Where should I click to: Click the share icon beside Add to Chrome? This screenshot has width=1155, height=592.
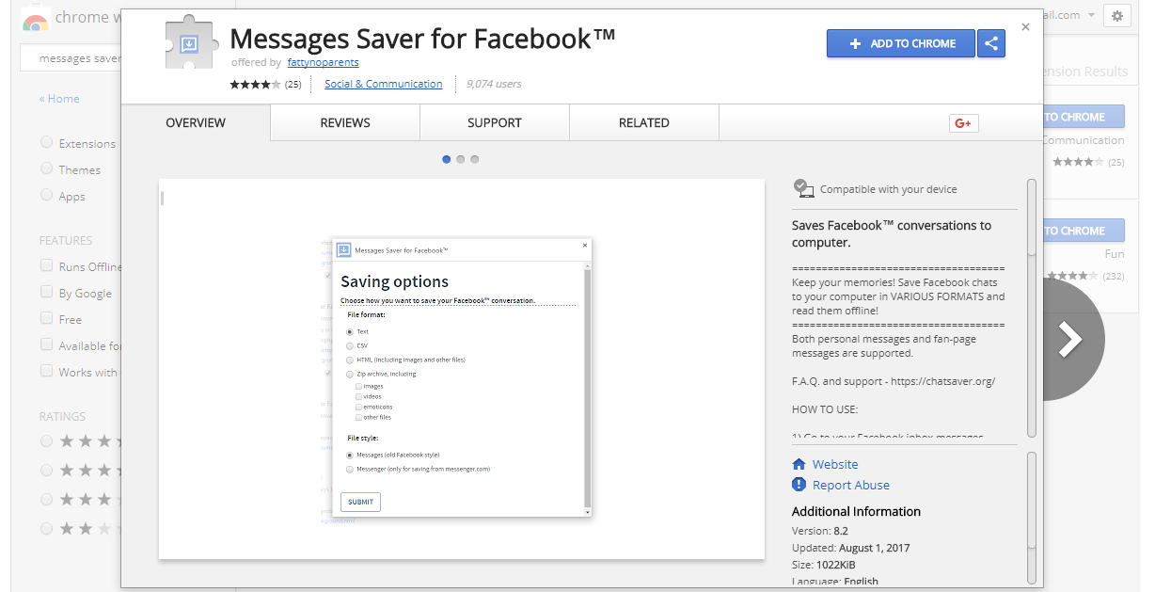[x=991, y=43]
